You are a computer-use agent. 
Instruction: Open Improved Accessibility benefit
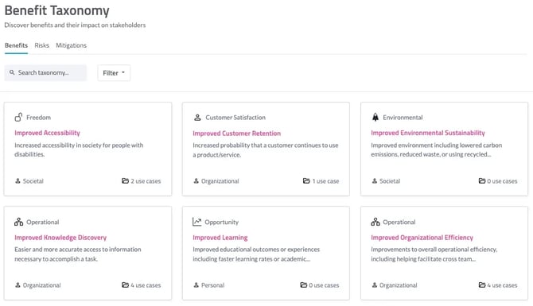pyautogui.click(x=47, y=133)
